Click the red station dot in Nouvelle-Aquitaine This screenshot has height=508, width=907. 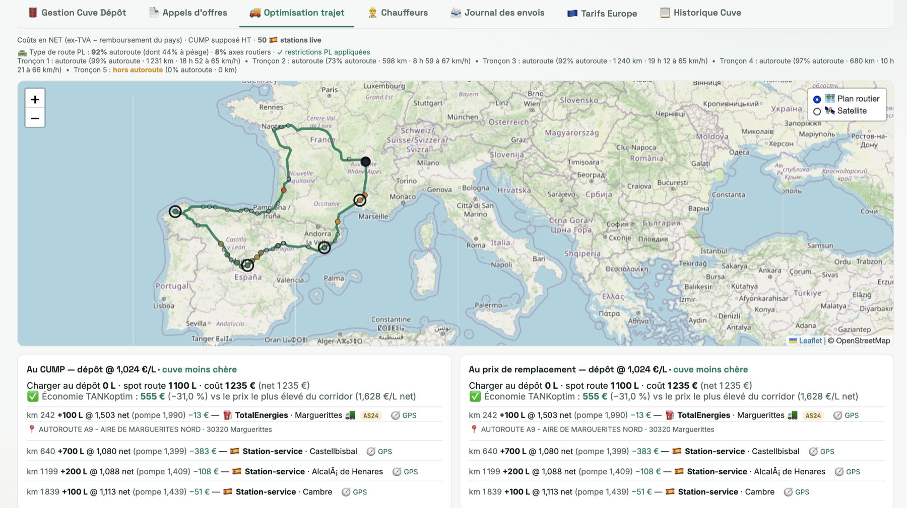(284, 190)
